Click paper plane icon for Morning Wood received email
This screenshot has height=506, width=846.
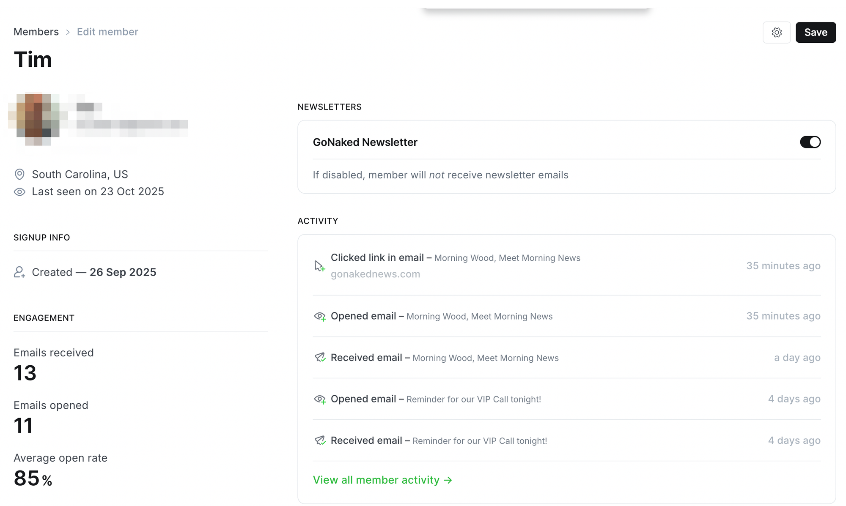point(320,358)
